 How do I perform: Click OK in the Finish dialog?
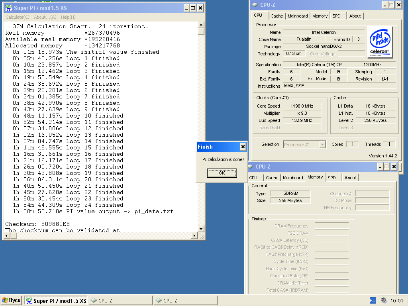pos(222,173)
